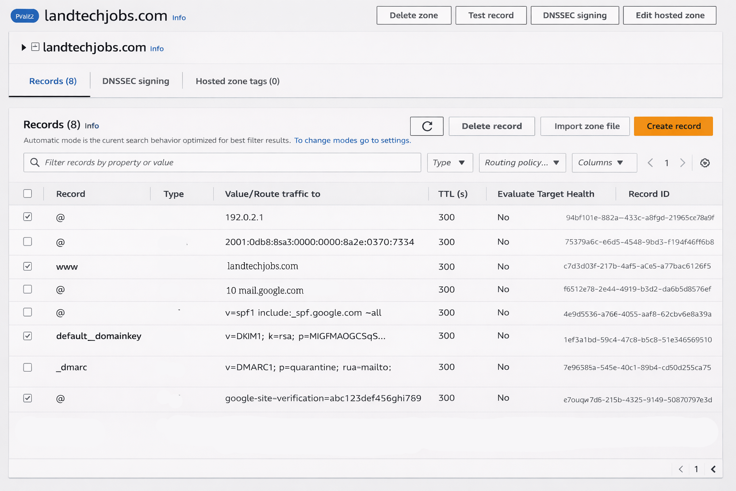
Task: Click into the filter records search field
Action: pyautogui.click(x=230, y=163)
